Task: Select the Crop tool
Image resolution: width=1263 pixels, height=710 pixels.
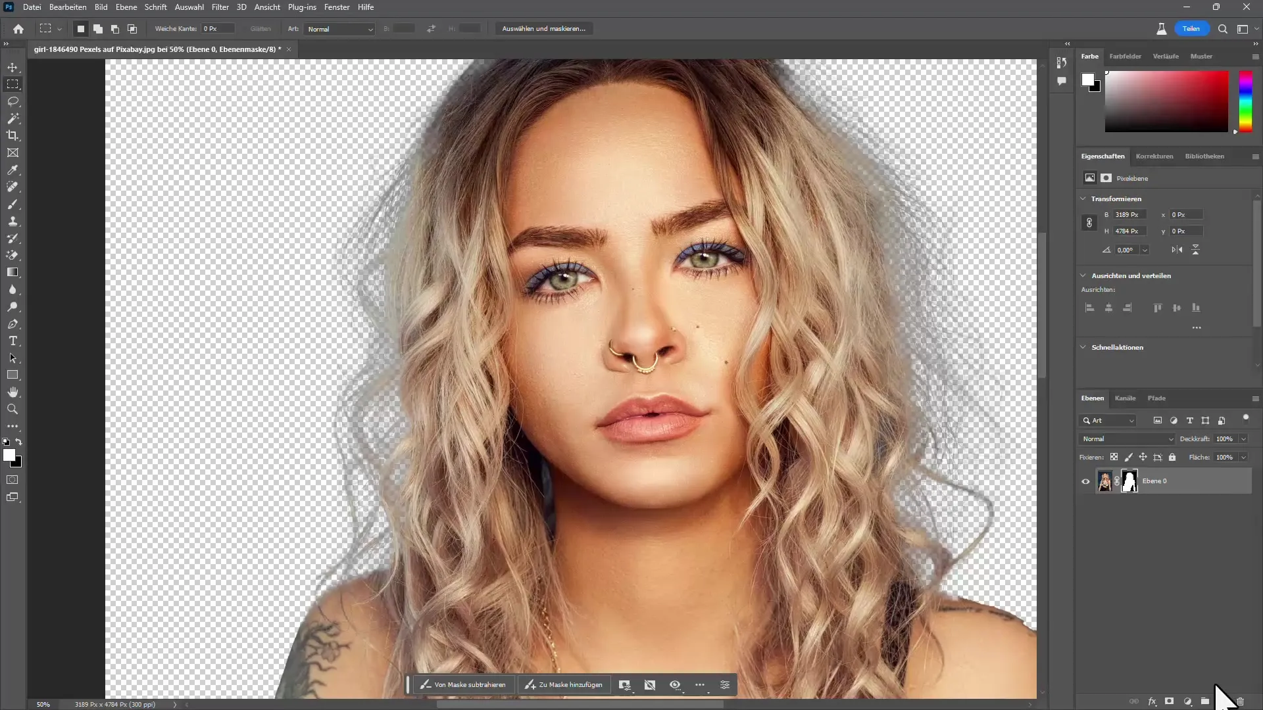Action: [x=13, y=136]
